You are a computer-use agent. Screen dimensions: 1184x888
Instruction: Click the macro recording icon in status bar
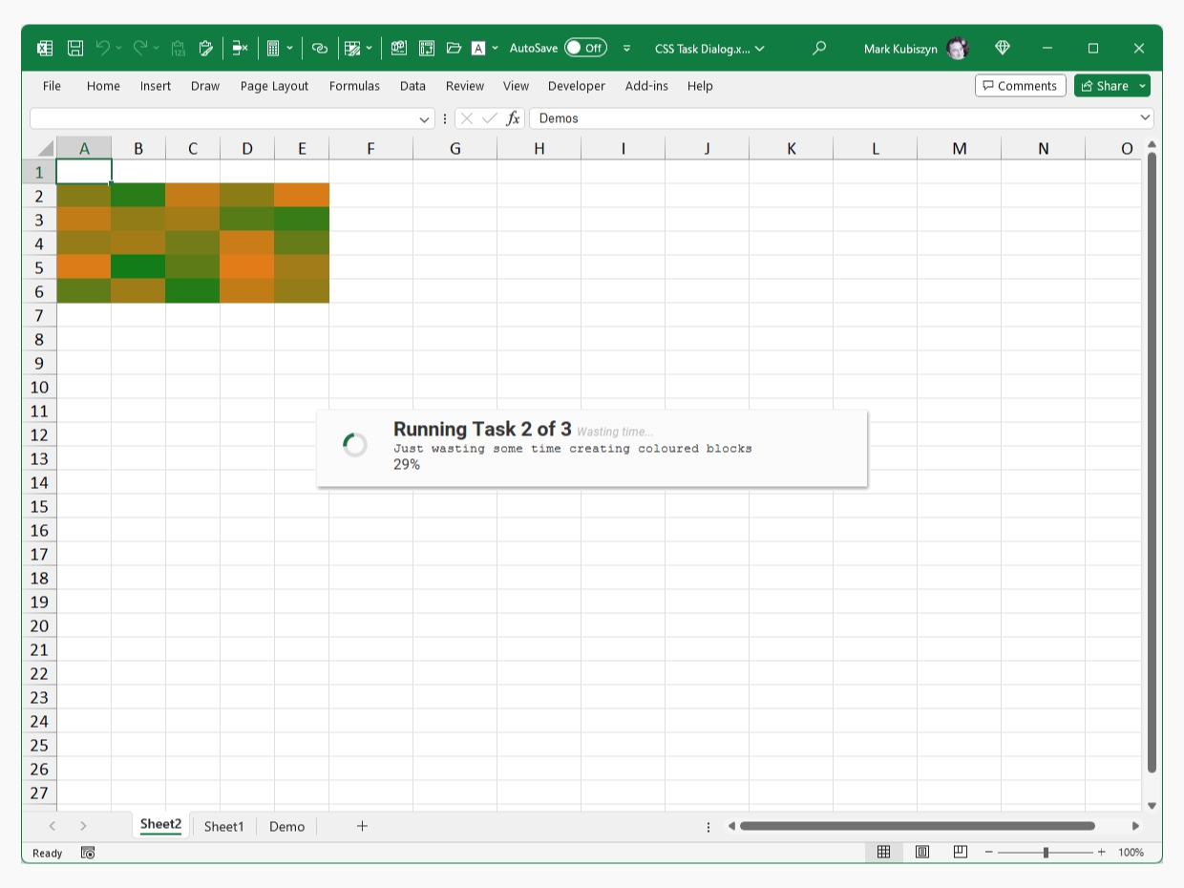click(88, 853)
